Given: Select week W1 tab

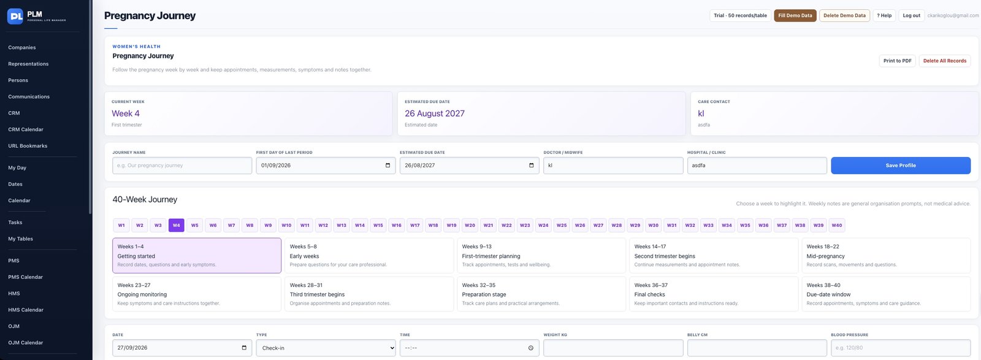Looking at the screenshot, I should click(121, 225).
